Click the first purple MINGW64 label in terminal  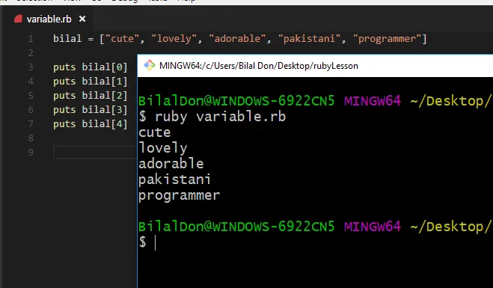[373, 101]
